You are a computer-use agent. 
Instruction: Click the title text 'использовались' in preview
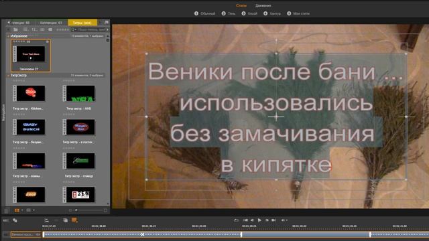[276, 103]
